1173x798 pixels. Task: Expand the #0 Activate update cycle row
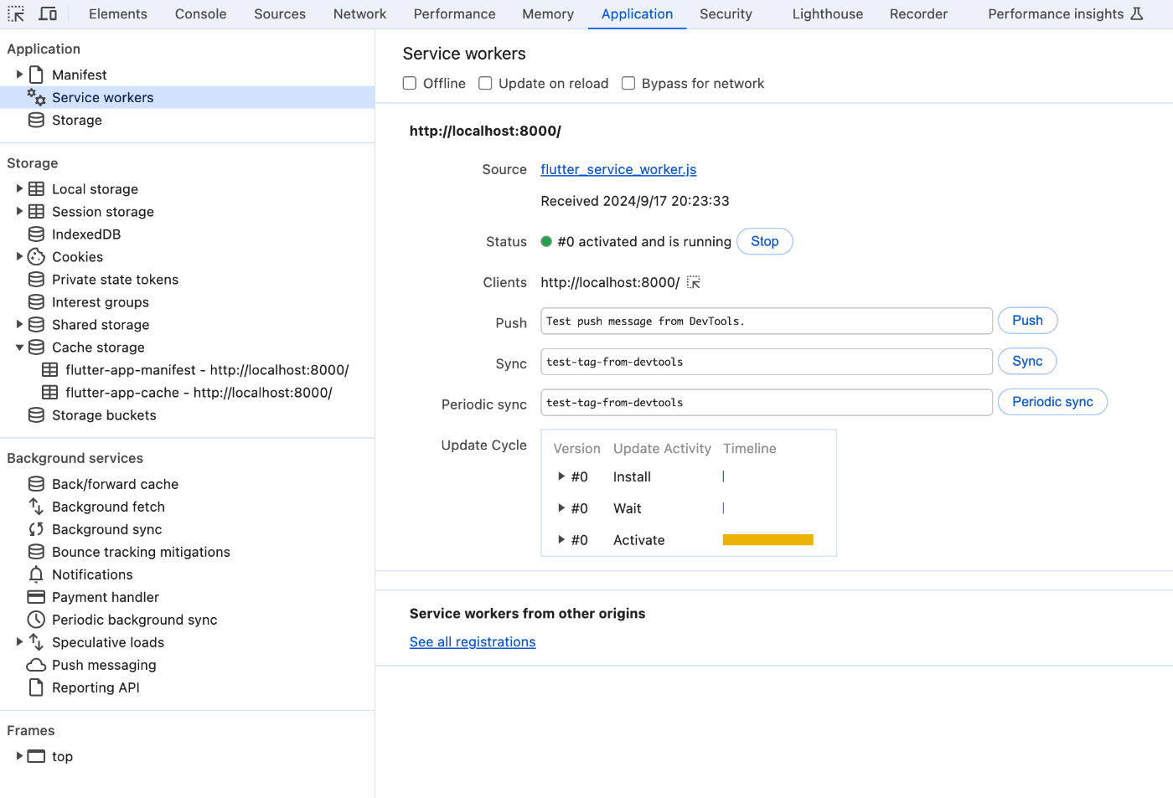click(x=561, y=540)
